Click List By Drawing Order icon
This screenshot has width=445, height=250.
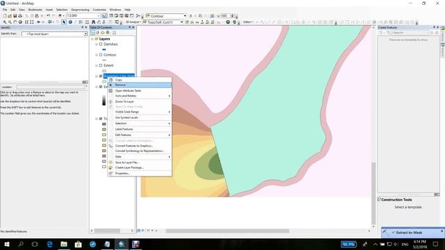(92, 33)
